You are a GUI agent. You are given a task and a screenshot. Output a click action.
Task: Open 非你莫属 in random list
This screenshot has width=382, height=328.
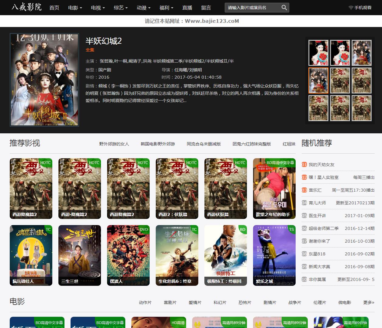pos(317,279)
